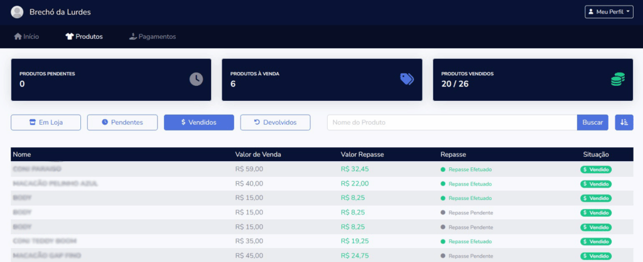The image size is (643, 262).
Task: Show products with the Em Loja filter
Action: [x=46, y=122]
